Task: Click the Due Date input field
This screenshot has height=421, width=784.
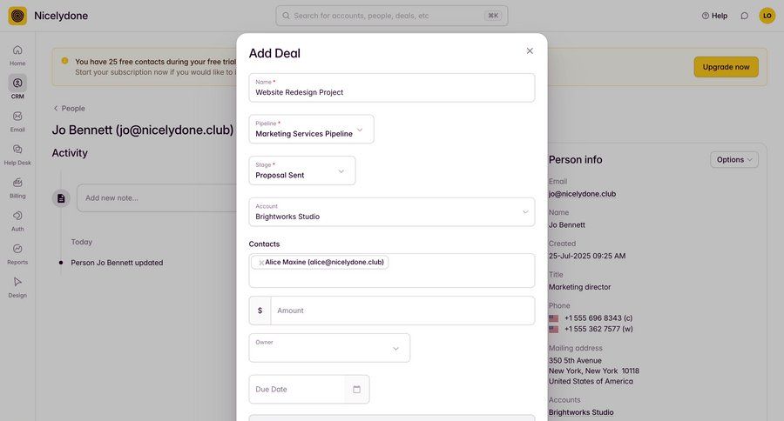Action: point(297,390)
